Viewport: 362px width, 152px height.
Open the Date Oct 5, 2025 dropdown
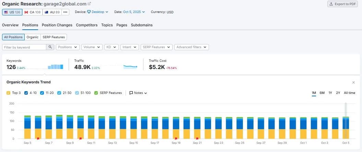pos(134,12)
